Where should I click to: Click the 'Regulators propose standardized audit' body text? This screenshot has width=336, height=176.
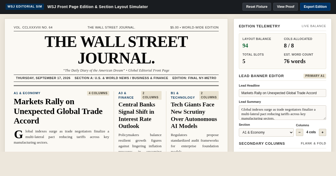(195, 142)
